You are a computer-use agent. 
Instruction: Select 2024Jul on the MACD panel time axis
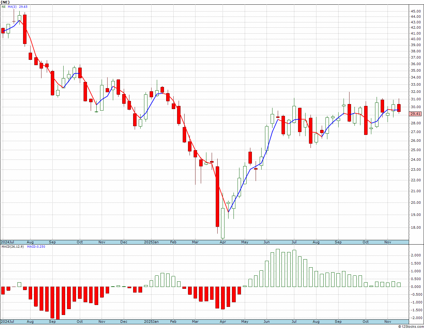point(7,322)
